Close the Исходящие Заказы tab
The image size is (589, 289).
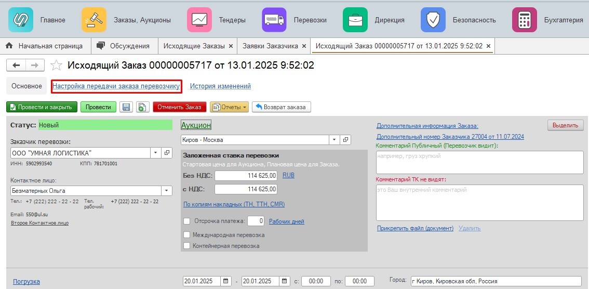click(x=231, y=46)
